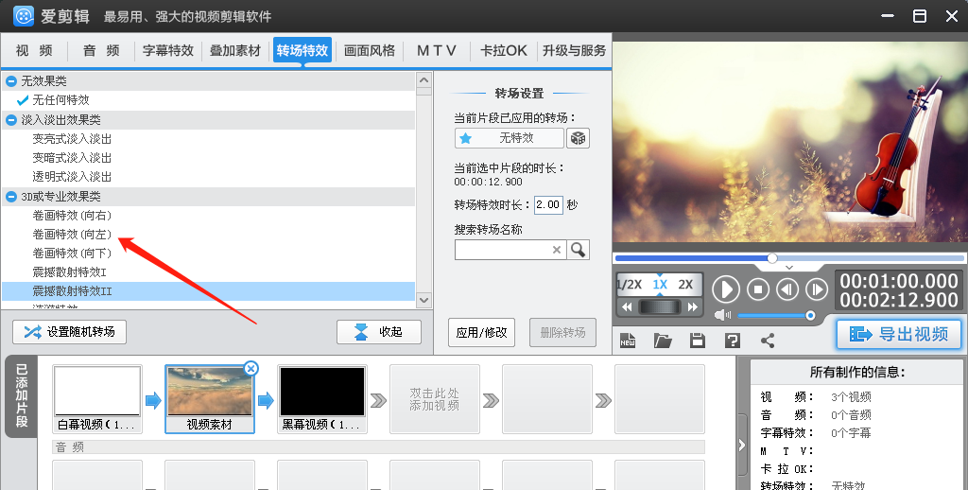This screenshot has height=490, width=968.
Task: Switch to the 字幕特效 tab
Action: coord(168,51)
